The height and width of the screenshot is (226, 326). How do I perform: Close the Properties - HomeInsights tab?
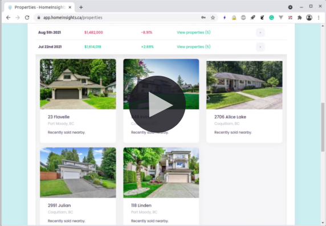click(x=70, y=7)
